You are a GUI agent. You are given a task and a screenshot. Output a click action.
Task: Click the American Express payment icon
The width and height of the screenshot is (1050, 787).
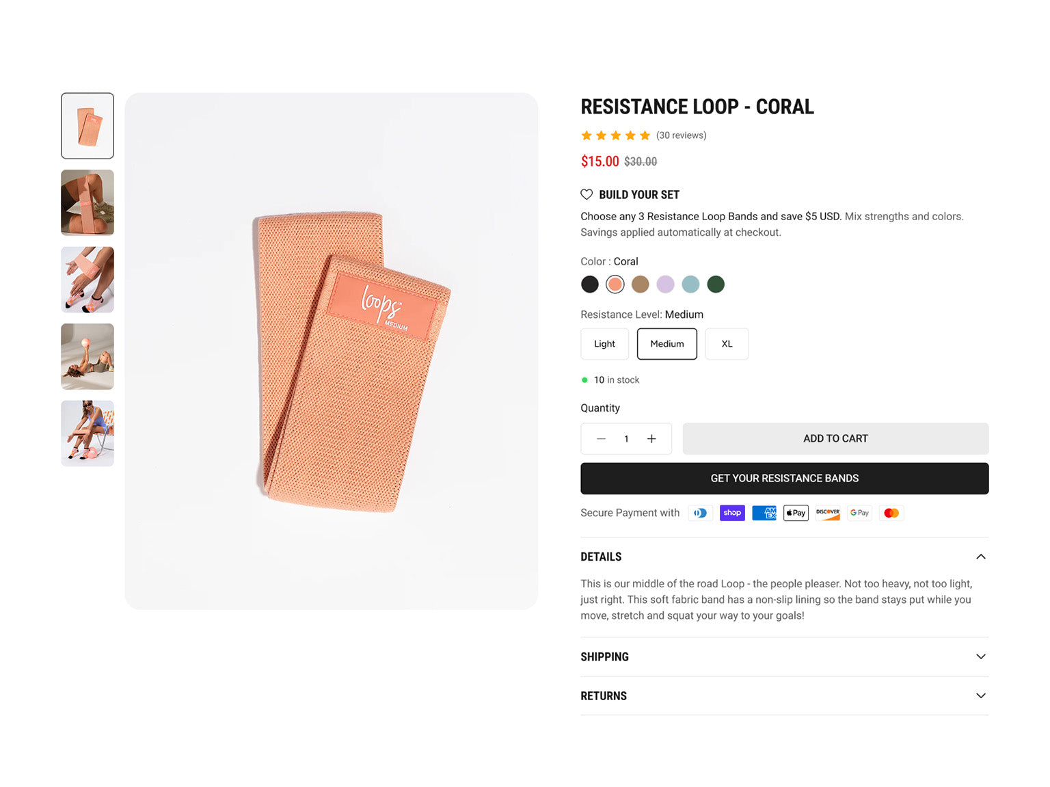(764, 513)
